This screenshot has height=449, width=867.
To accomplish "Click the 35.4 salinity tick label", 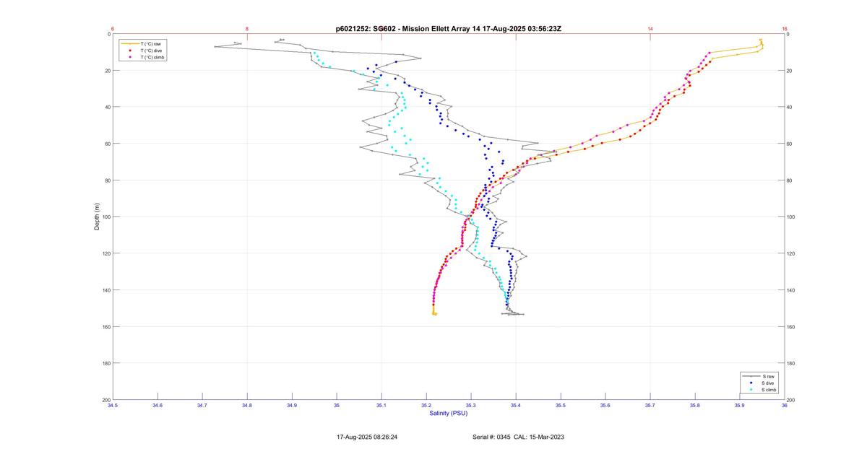I will click(516, 405).
